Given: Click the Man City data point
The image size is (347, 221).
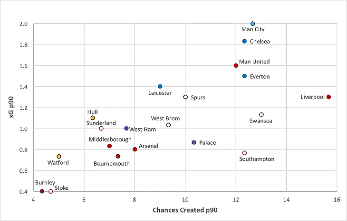Looking at the screenshot, I should coord(252,24).
